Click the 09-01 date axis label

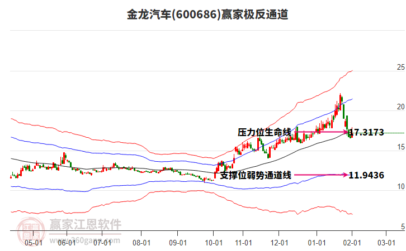pos(178,243)
